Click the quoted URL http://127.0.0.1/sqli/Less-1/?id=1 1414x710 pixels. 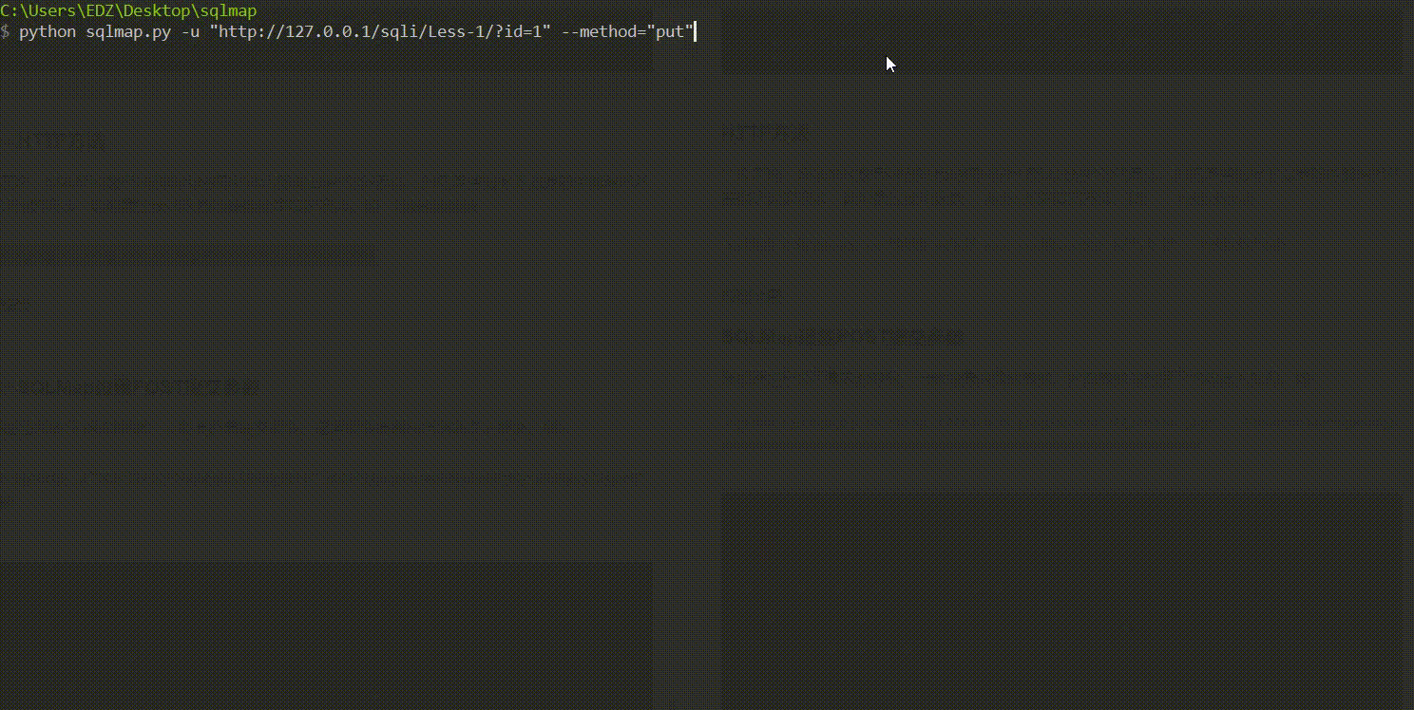click(380, 32)
